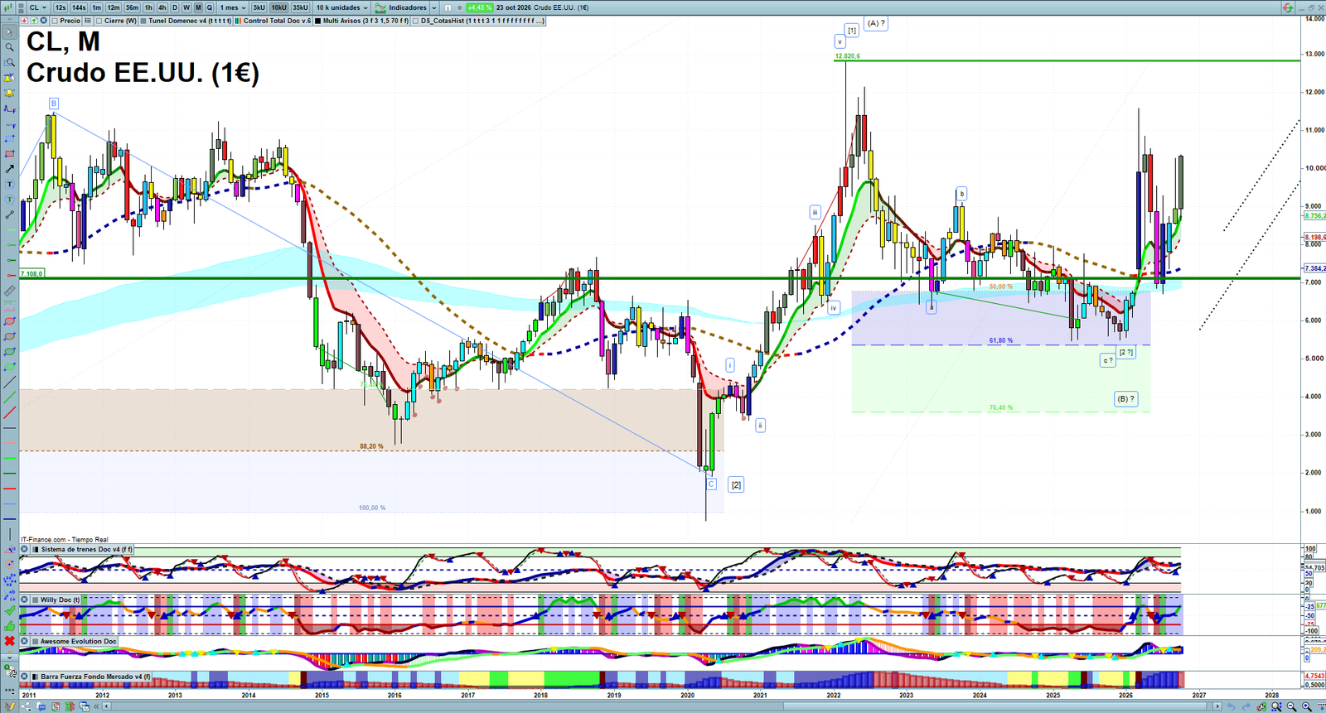The height and width of the screenshot is (713, 1326).
Task: Close the Willy Doc indicator panel
Action: click(25, 600)
